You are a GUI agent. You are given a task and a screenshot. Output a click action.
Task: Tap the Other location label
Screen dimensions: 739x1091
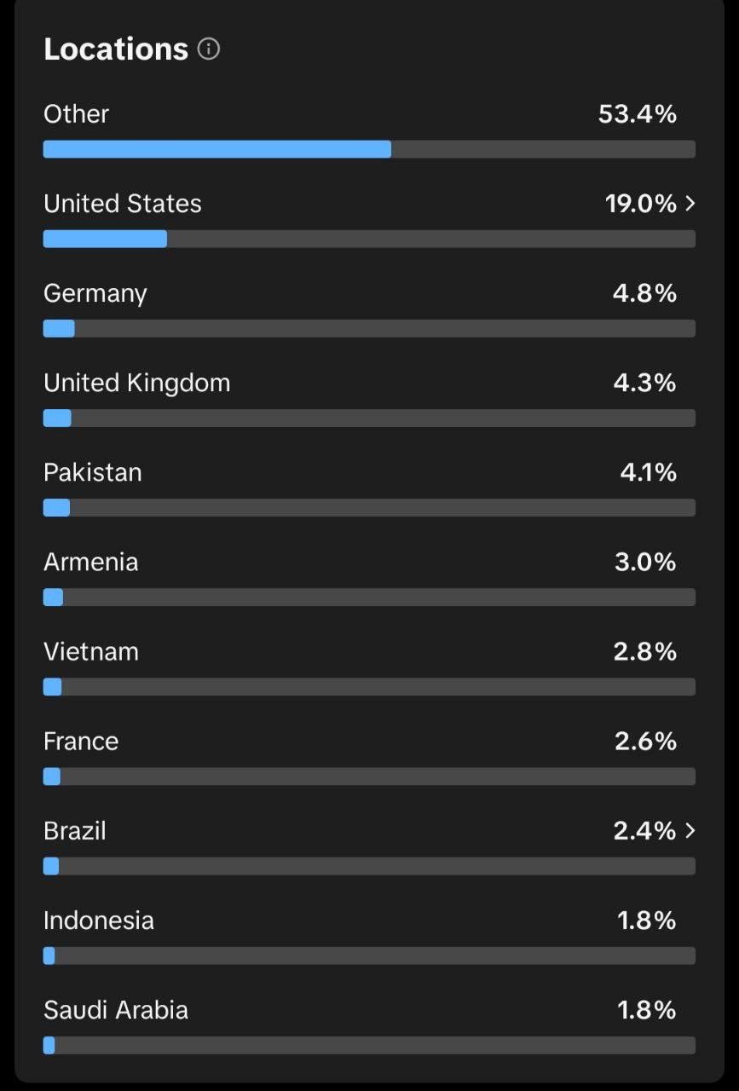pos(77,114)
